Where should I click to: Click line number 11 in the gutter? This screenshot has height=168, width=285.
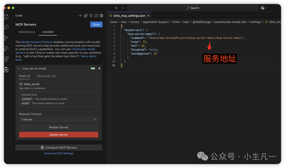(x=113, y=65)
